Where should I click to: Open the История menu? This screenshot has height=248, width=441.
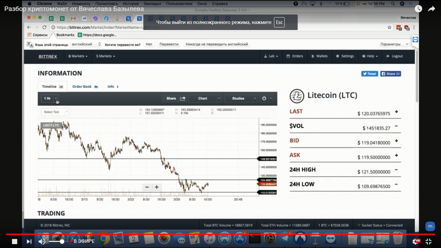130,3
